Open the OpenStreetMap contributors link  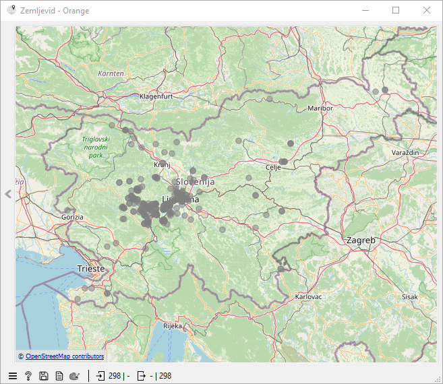coord(65,356)
